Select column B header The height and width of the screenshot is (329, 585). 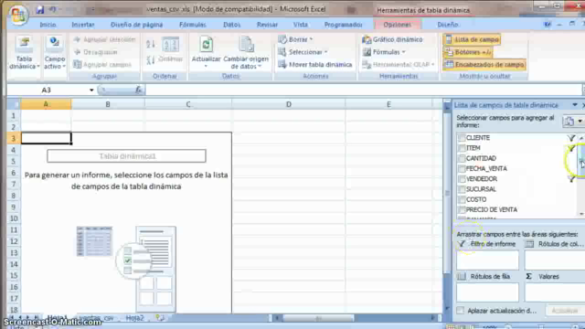(108, 104)
